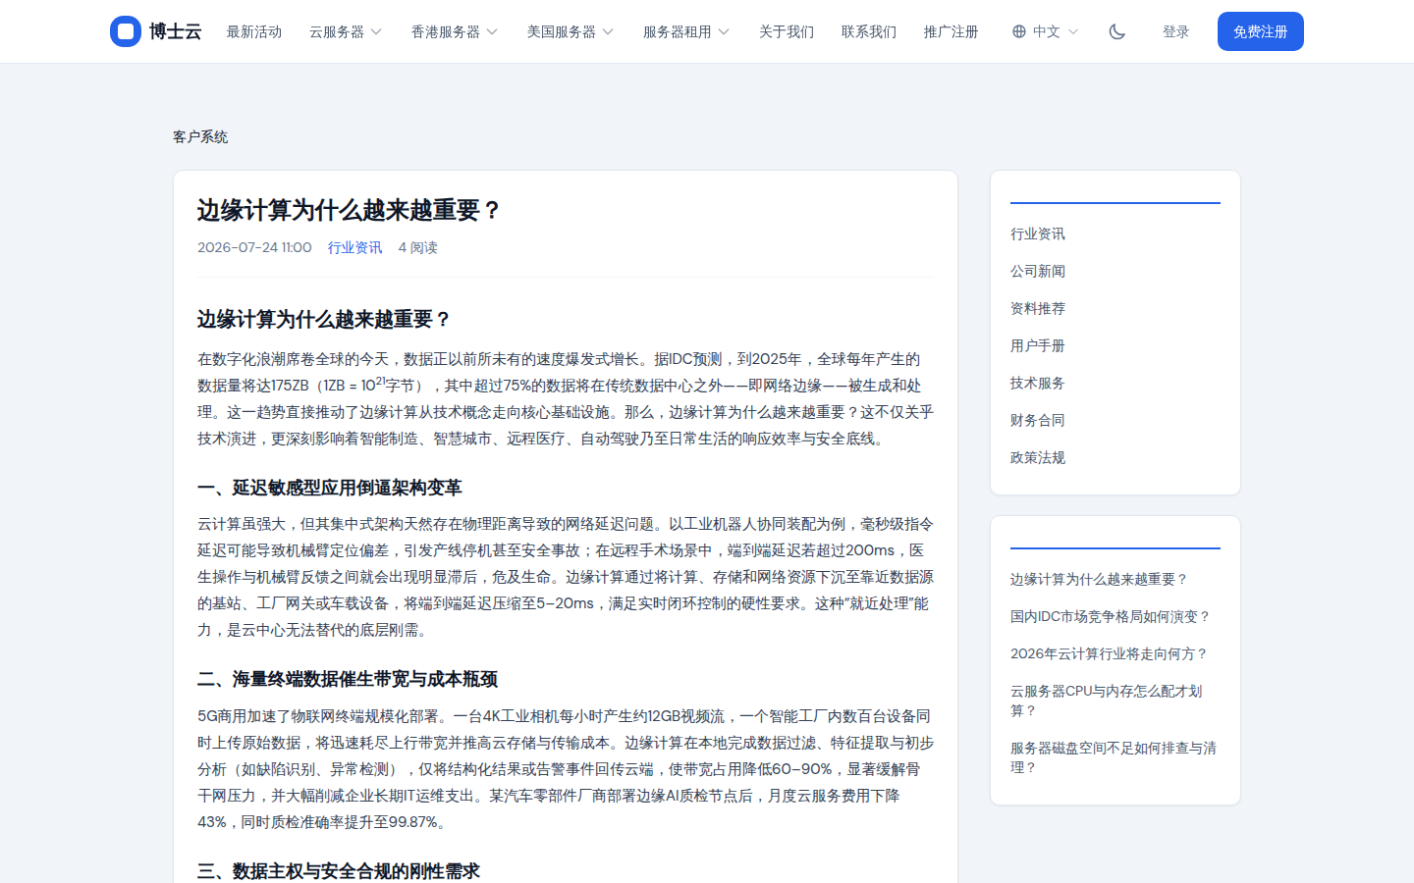1414x883 pixels.
Task: Click the 免费注册 button
Action: [1261, 31]
